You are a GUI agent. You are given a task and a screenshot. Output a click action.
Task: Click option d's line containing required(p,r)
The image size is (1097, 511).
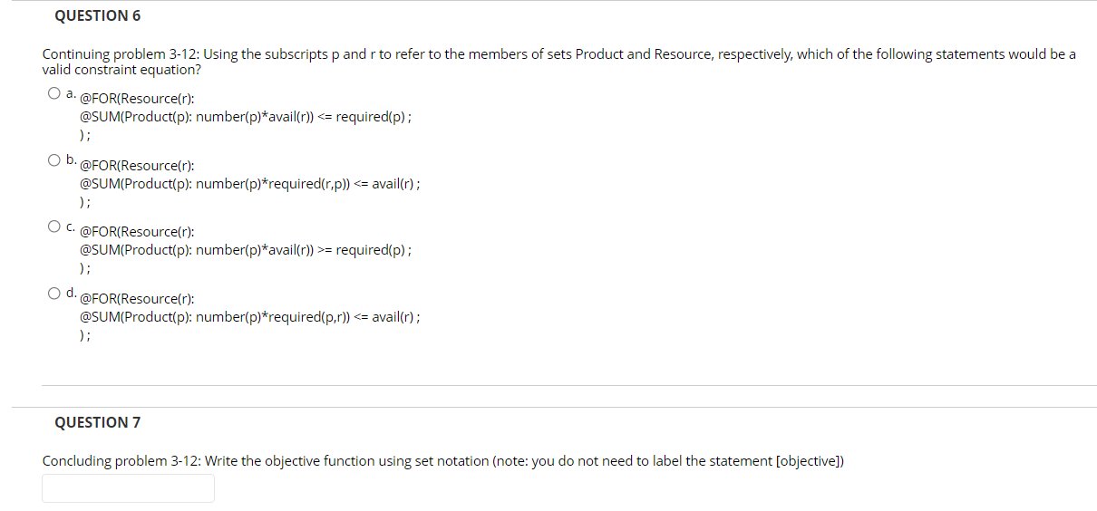[249, 317]
